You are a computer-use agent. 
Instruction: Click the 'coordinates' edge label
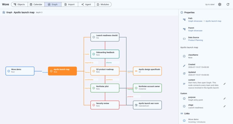click(x=89, y=80)
